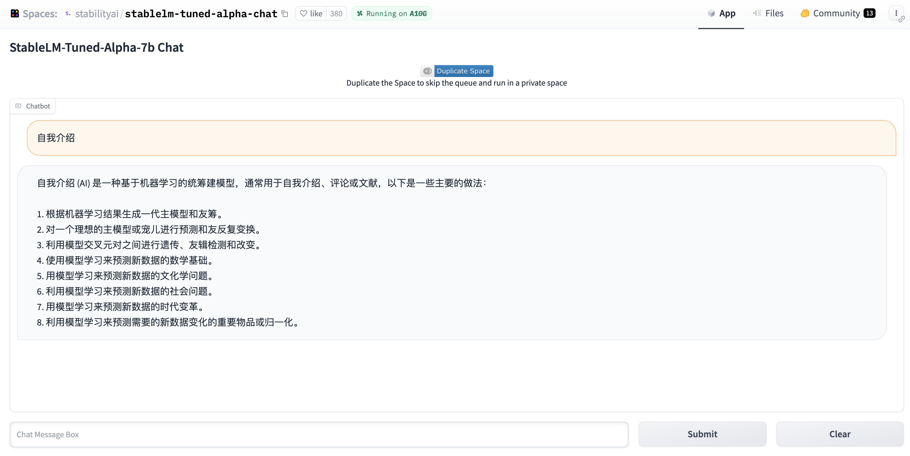Click the stabilityai namespace icon

click(68, 13)
